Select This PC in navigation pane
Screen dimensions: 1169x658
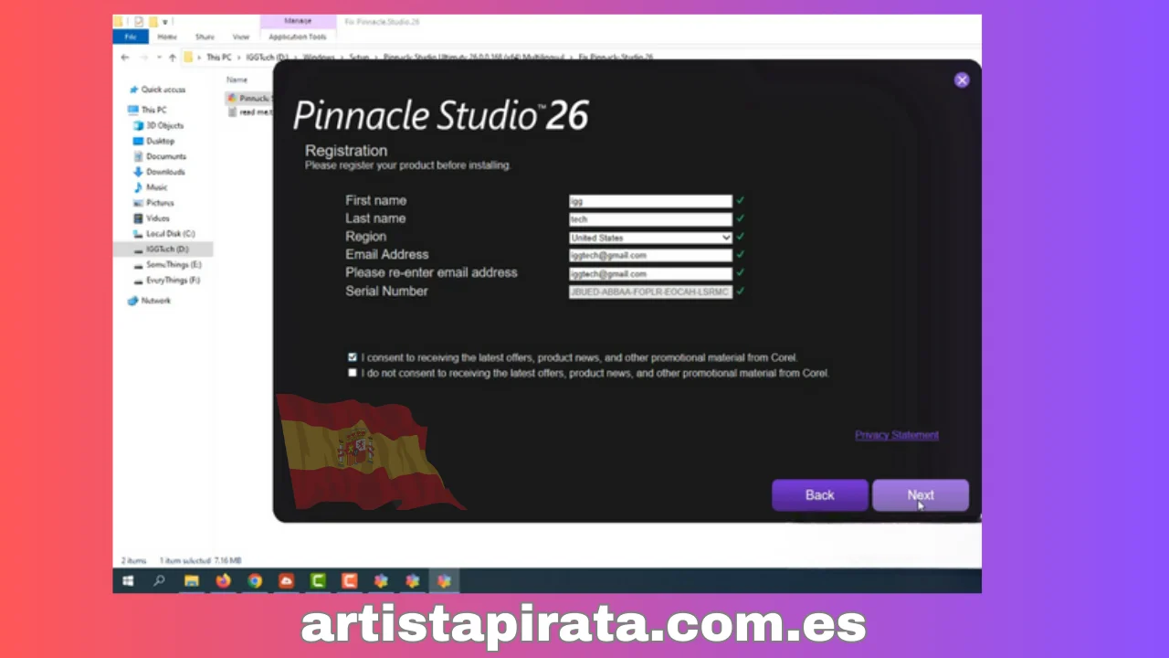(146, 110)
